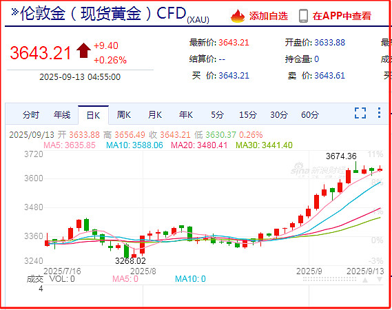Open 在APP中查看 link

[x=342, y=16]
